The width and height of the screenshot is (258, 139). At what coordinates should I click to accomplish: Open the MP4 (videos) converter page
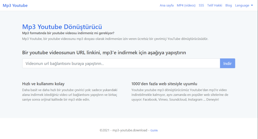tap(186, 6)
